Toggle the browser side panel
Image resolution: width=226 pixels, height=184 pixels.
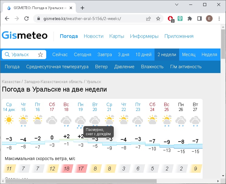200,18
